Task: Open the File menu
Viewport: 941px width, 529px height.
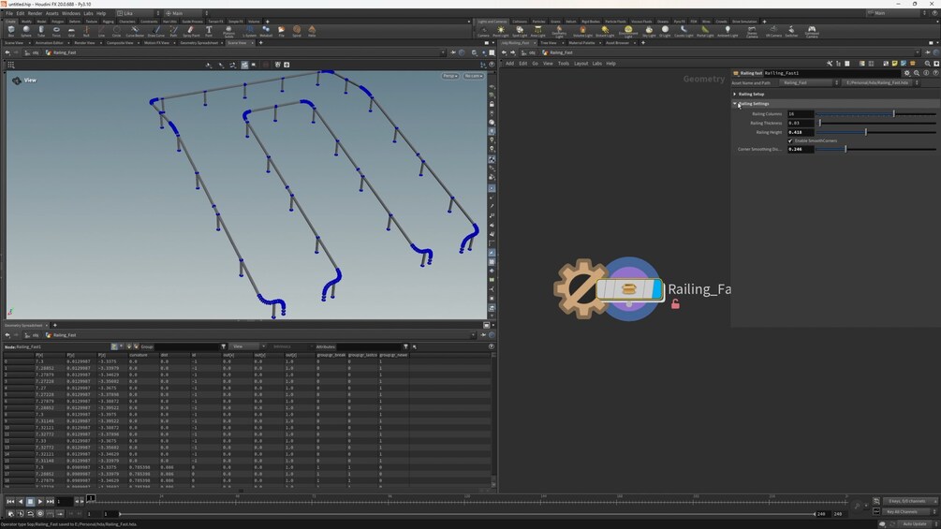Action: (9, 13)
